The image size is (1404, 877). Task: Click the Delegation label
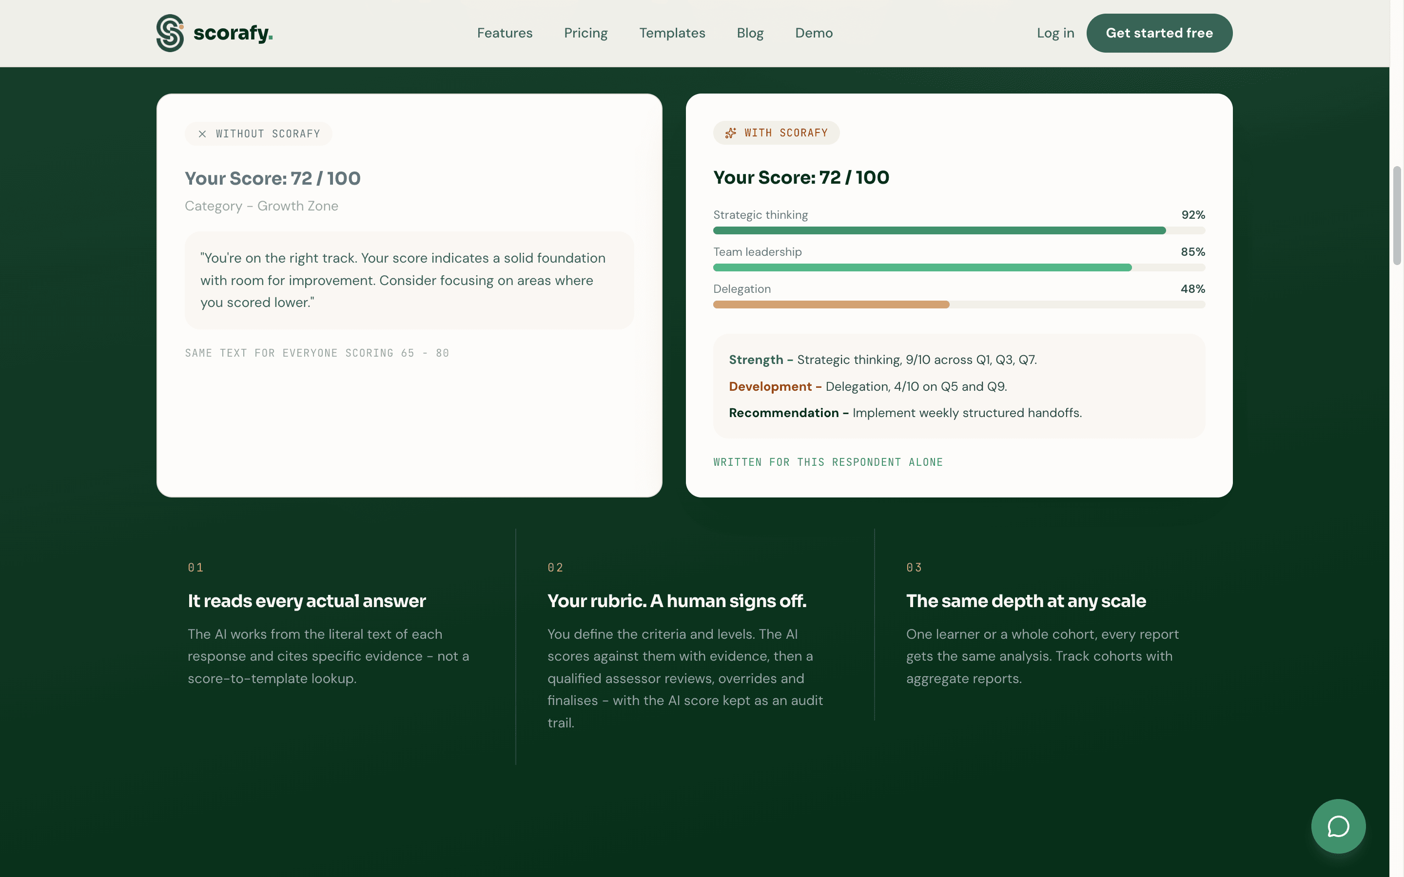tap(741, 289)
